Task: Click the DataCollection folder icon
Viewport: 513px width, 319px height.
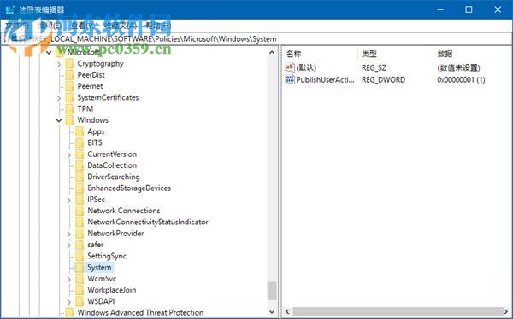Action: pos(80,165)
